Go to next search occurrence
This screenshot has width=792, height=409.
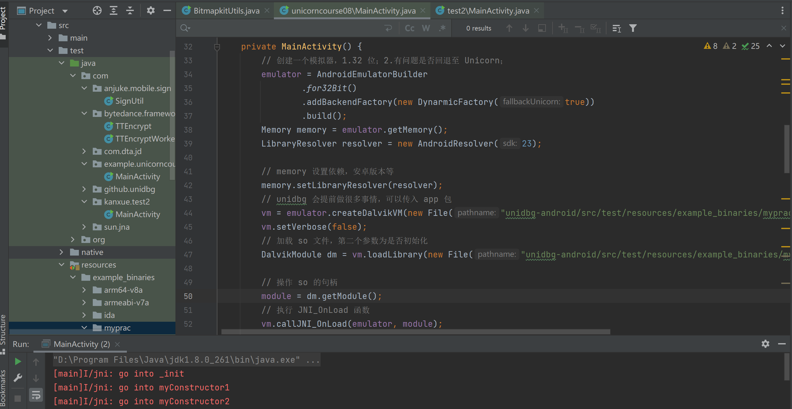(x=525, y=28)
